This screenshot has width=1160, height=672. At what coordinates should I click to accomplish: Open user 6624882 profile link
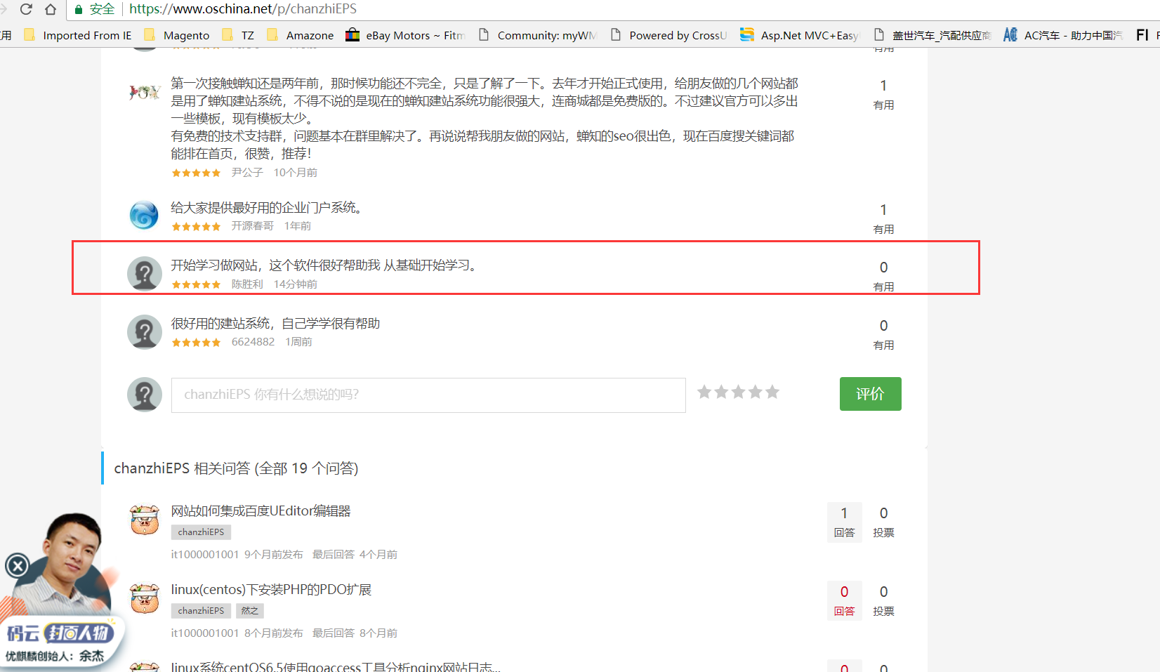[x=253, y=342]
